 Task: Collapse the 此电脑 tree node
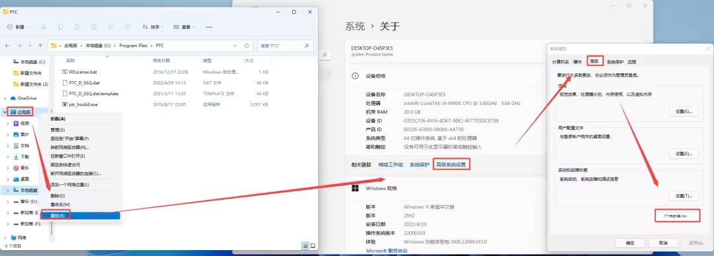click(5, 112)
